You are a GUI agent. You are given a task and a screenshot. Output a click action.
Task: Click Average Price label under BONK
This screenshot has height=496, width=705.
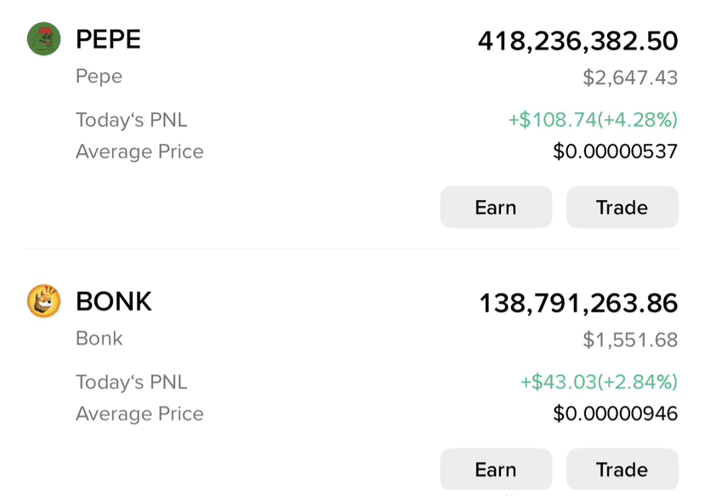coord(139,414)
